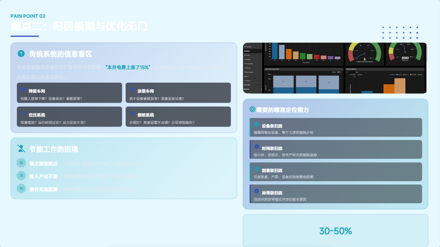Click the check icon for 因素级归因
This screenshot has width=440, height=247.
click(257, 169)
